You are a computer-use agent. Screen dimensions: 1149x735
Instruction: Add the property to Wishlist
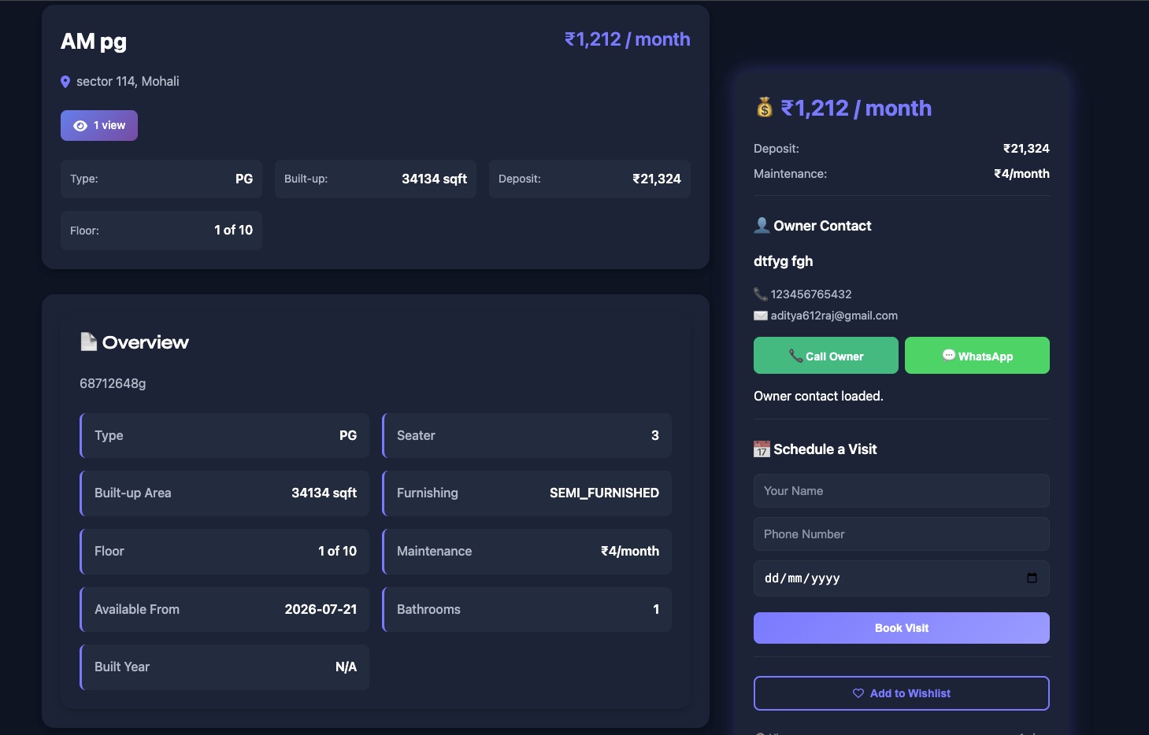tap(902, 693)
